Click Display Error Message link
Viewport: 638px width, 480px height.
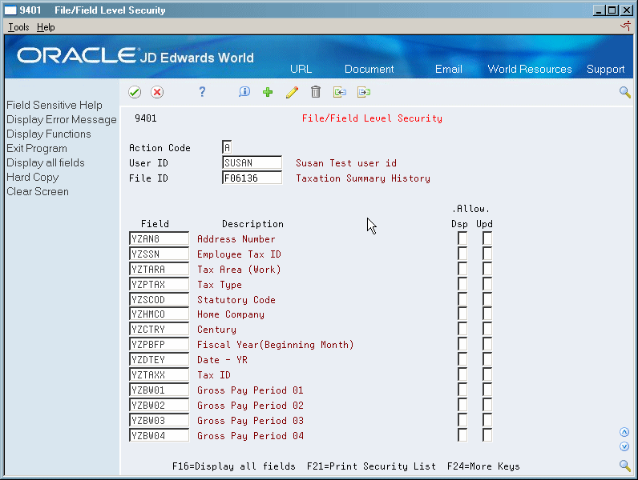62,120
